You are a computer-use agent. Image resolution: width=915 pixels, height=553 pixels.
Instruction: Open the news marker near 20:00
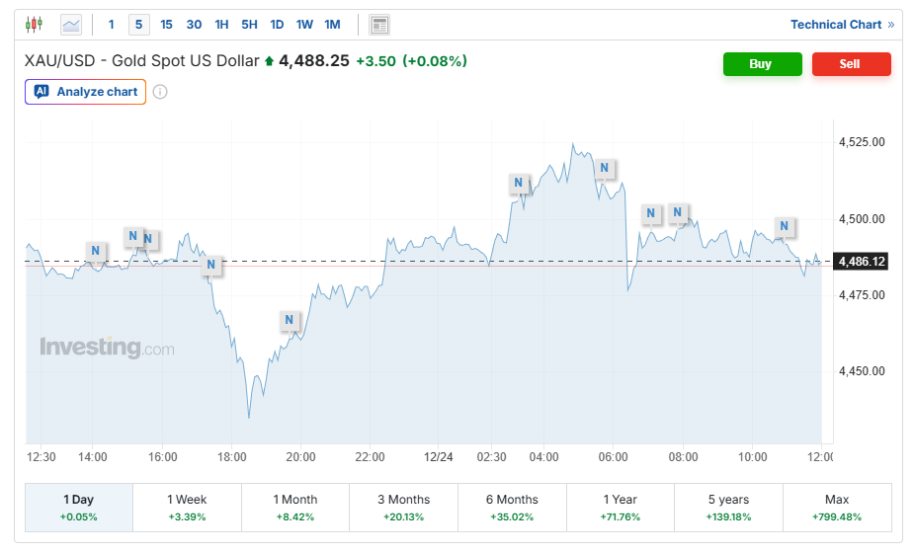(x=290, y=320)
